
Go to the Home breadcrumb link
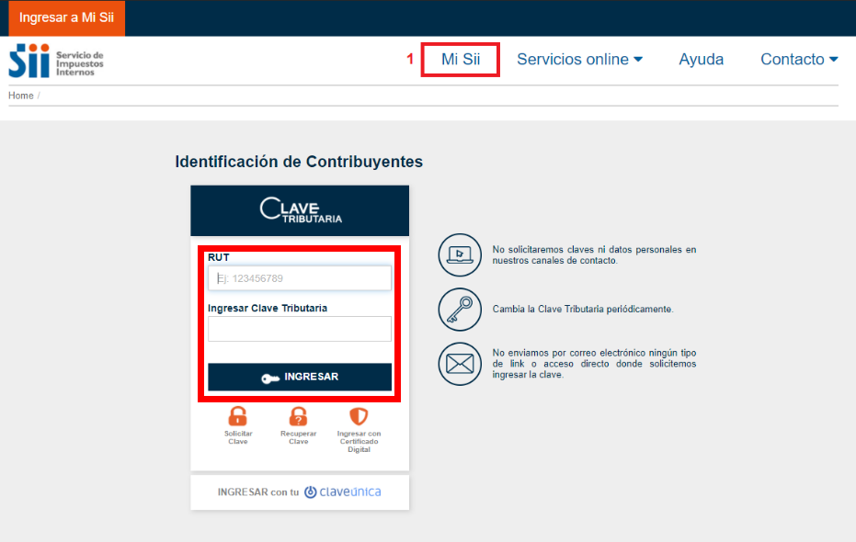(21, 96)
